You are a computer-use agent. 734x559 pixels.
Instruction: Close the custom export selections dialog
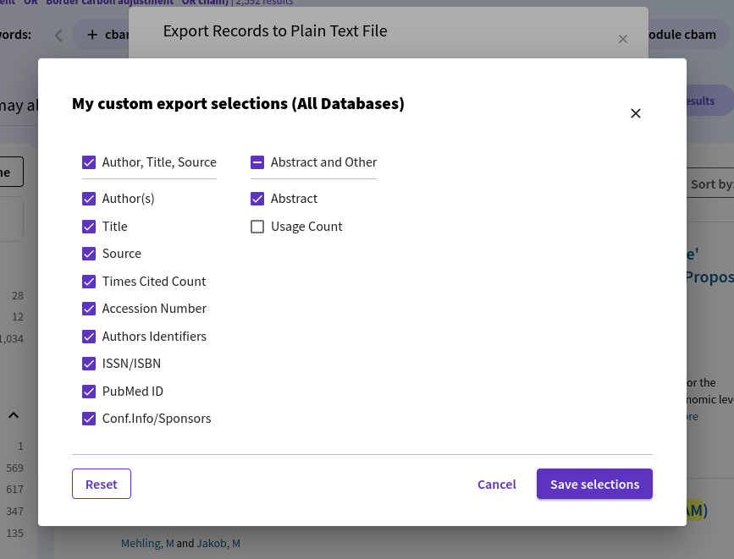click(x=636, y=113)
